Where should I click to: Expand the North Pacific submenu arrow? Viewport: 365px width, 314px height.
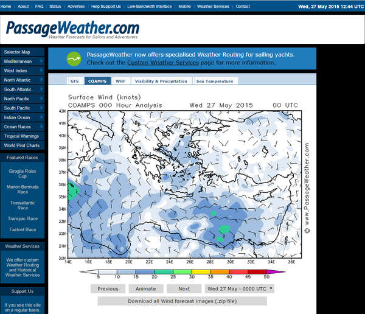click(41, 99)
